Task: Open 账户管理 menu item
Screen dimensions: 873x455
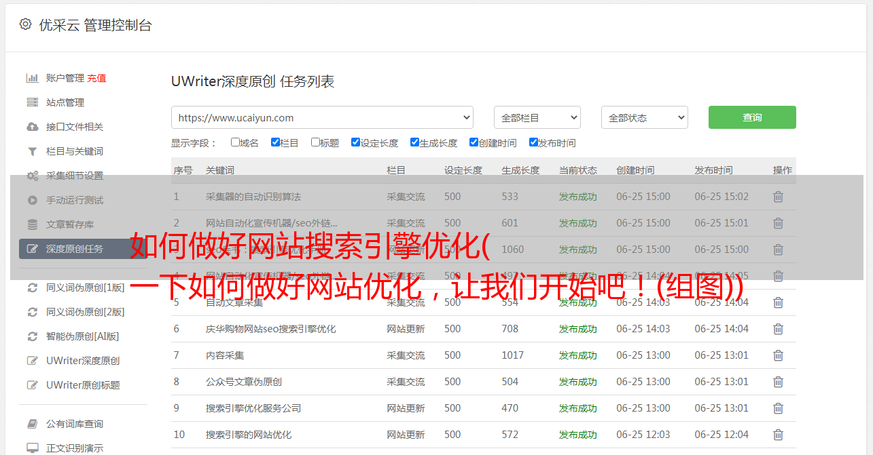Action: coord(65,78)
